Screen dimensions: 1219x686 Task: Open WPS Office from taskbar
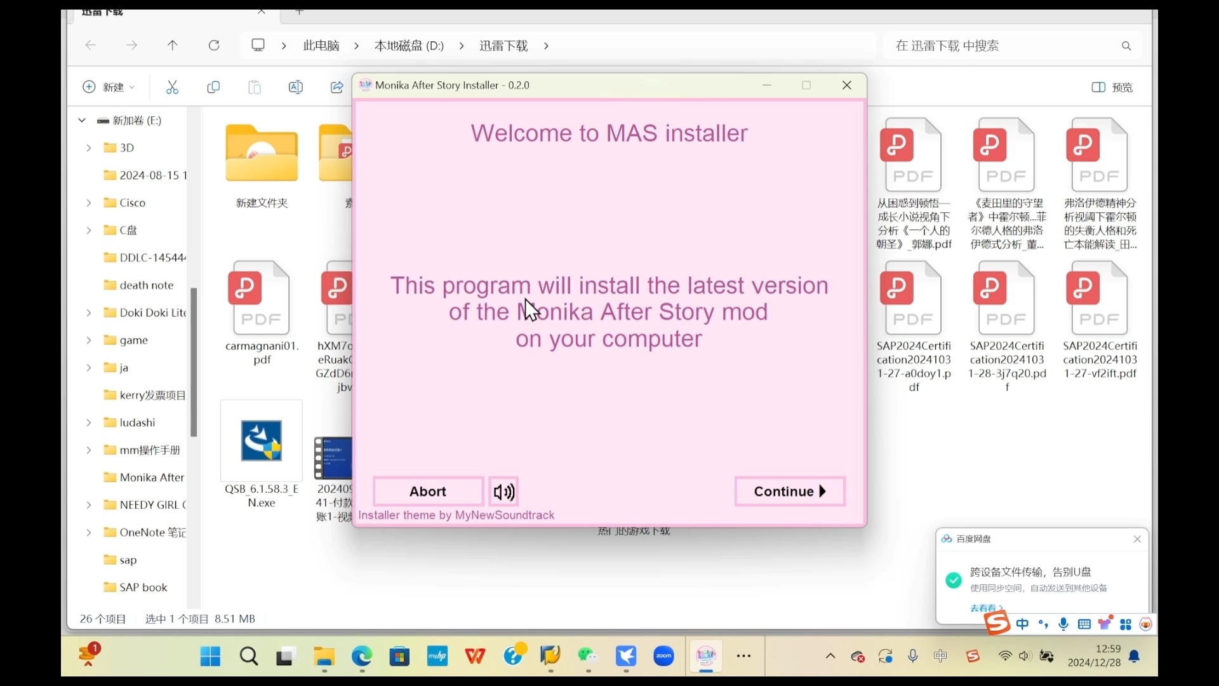coord(475,656)
